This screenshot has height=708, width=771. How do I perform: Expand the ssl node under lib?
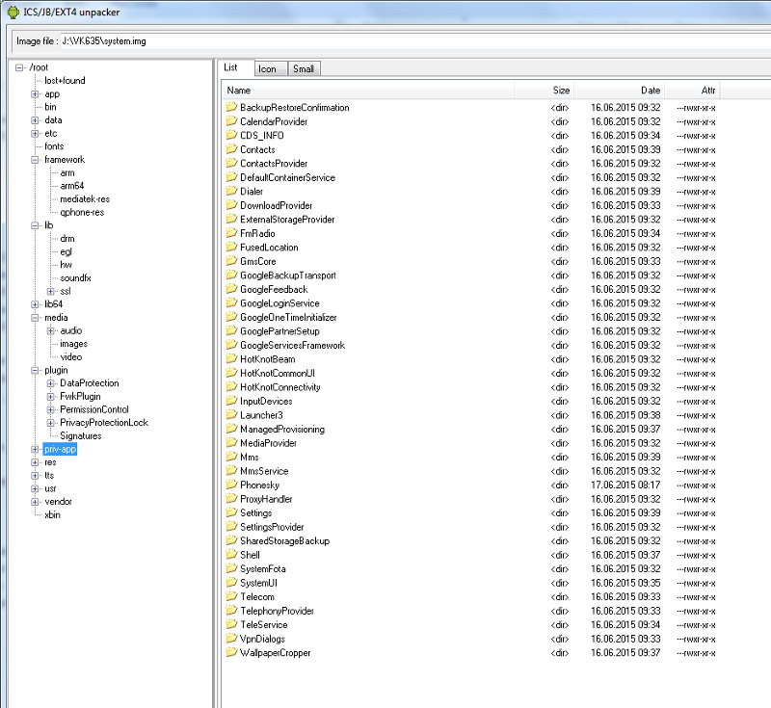50,291
